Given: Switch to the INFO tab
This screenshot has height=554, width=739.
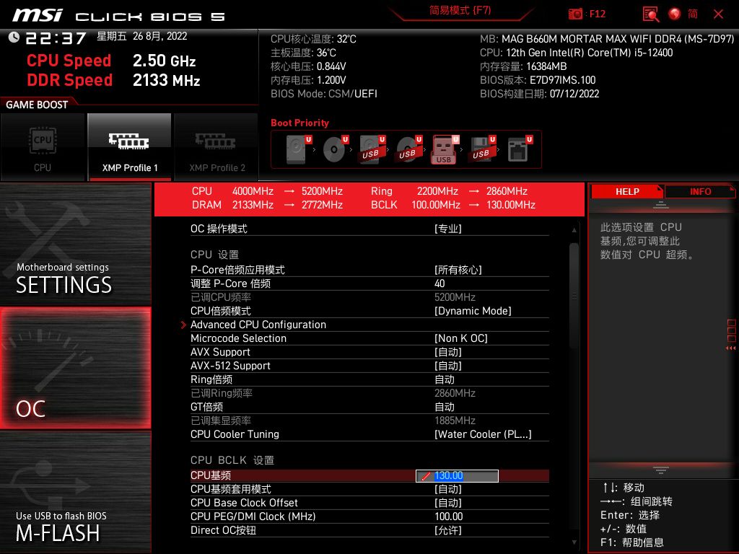Looking at the screenshot, I should 700,191.
